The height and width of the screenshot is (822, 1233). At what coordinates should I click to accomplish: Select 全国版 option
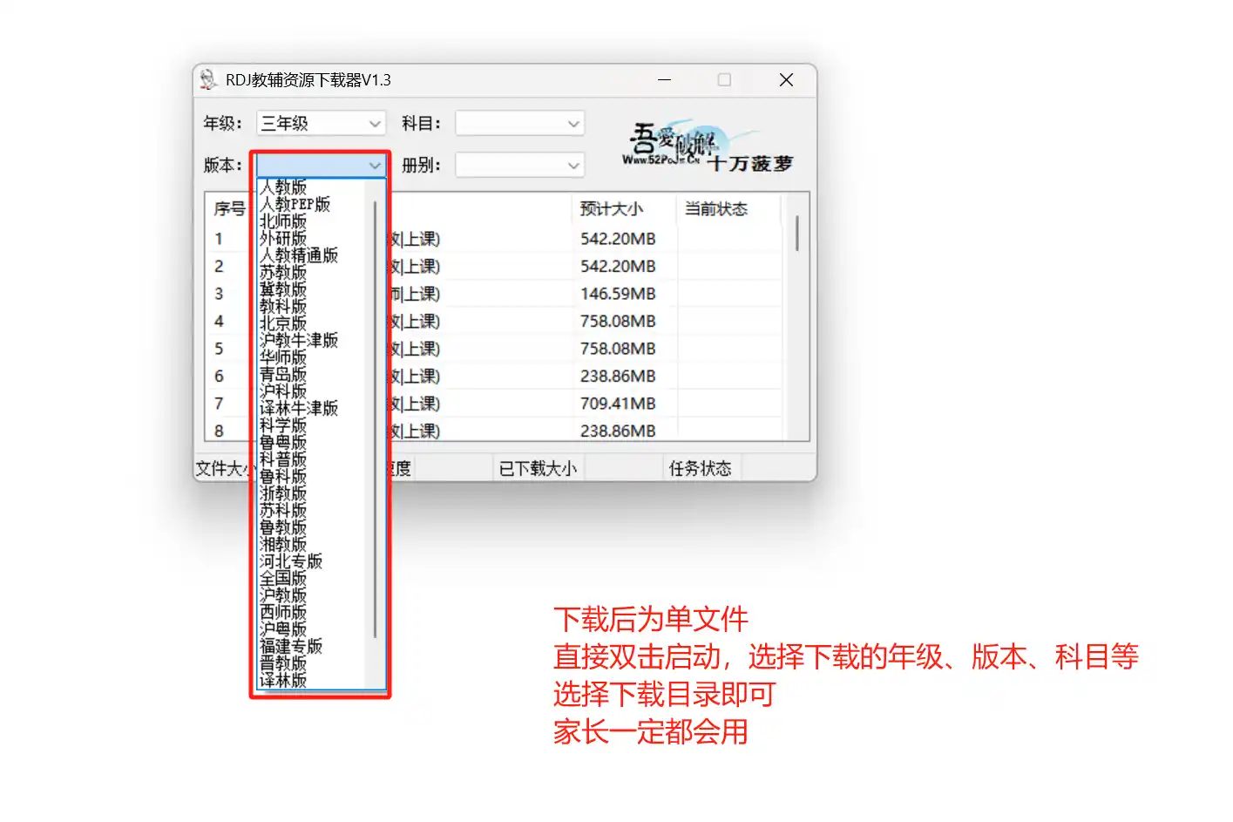pos(283,578)
